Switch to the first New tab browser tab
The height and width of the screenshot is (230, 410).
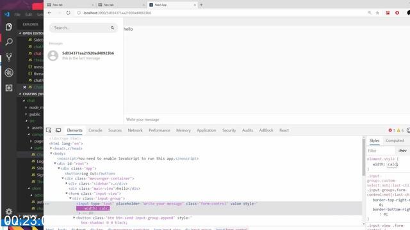69,4
